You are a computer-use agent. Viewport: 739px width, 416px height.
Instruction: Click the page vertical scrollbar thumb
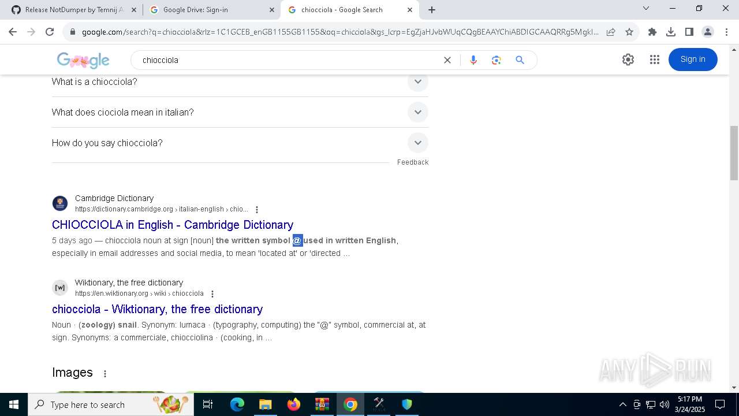tap(734, 153)
